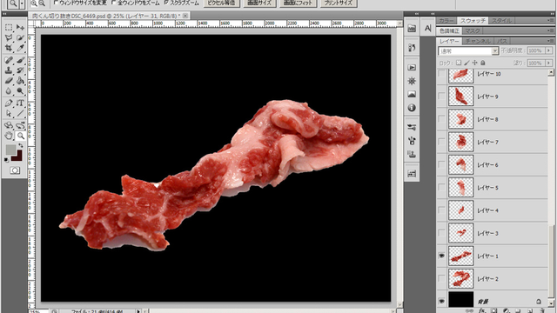The image size is (557, 313).
Task: Show layer レイヤー 3 visibility box
Action: (x=441, y=233)
